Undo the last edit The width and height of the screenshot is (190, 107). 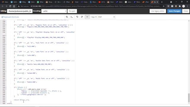pyautogui.click(x=77, y=17)
